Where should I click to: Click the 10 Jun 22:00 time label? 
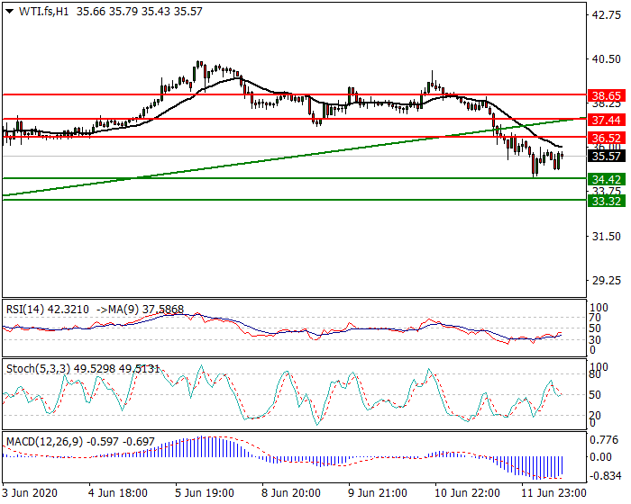tap(467, 492)
